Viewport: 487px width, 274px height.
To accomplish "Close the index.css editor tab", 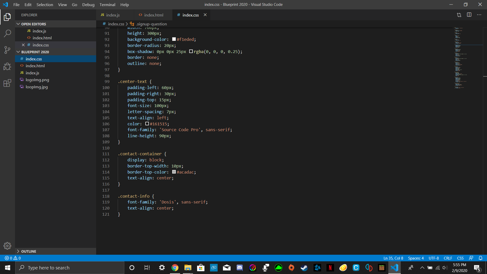I will [205, 15].
